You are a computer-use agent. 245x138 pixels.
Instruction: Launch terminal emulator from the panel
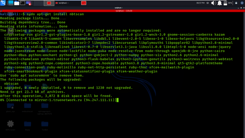[x=23, y=3]
